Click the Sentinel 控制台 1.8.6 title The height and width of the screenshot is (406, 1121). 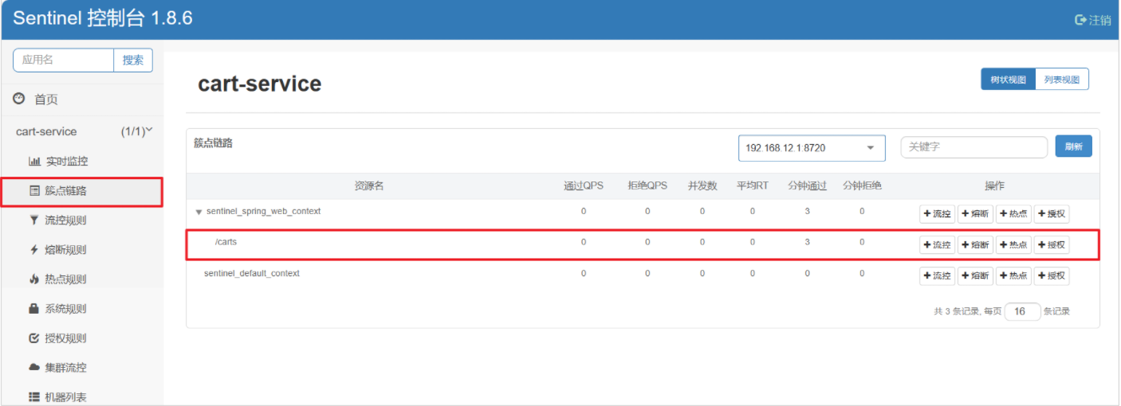pos(103,18)
